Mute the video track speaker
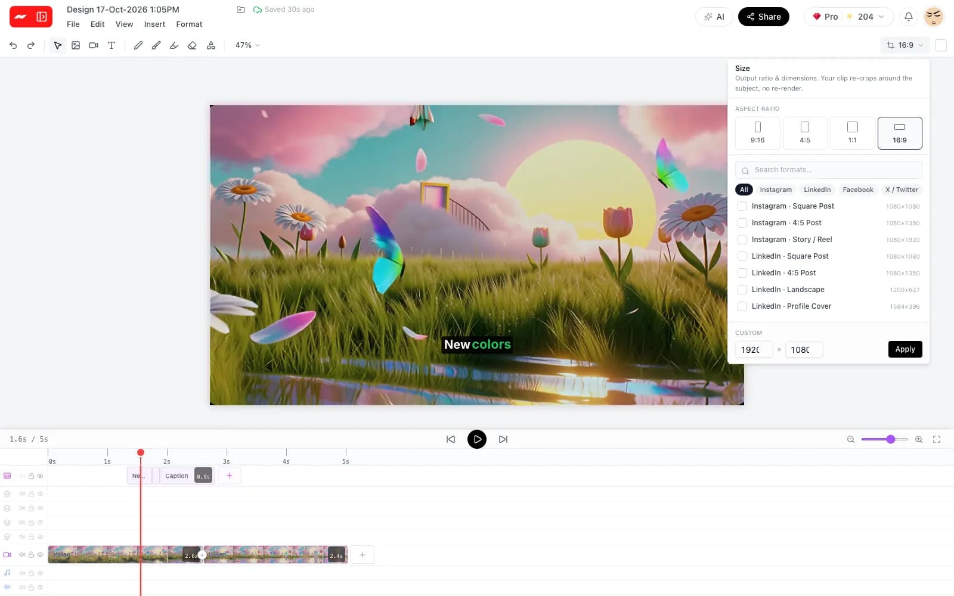 tap(22, 555)
